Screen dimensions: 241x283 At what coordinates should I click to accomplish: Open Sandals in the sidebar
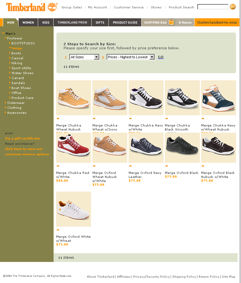[x=18, y=83]
